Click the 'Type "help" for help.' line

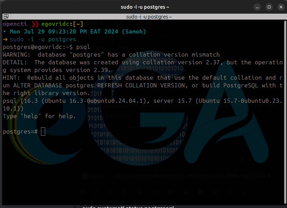[x=39, y=116]
